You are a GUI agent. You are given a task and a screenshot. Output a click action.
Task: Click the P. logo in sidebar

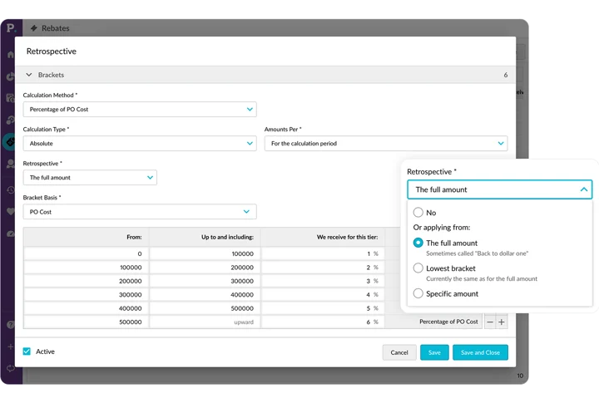[10, 28]
